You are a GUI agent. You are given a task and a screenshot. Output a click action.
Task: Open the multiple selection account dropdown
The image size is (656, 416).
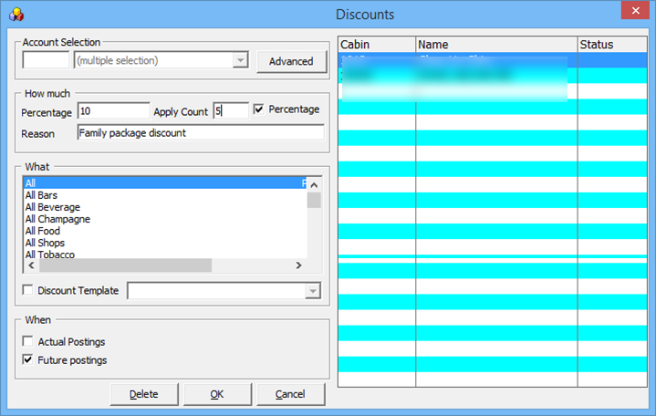240,60
